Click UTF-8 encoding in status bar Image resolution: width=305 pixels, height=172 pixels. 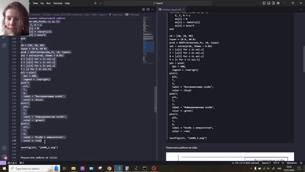pos(276,162)
